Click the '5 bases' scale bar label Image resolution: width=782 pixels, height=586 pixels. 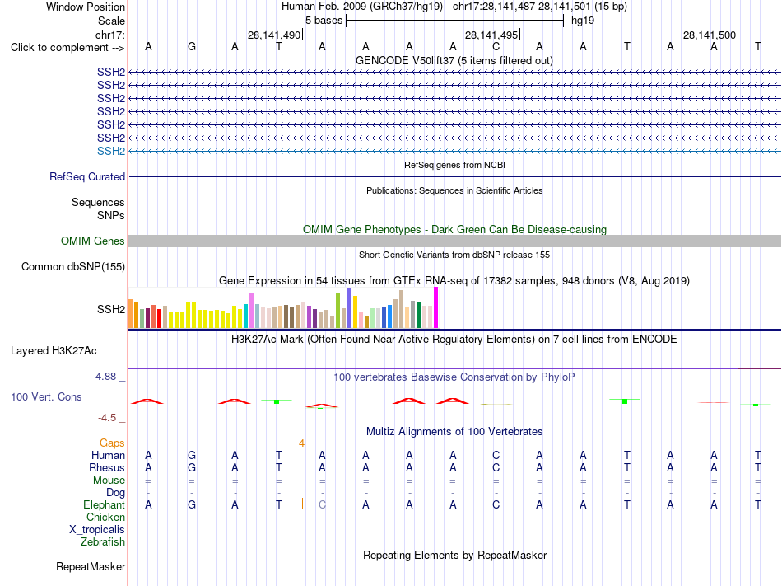point(324,21)
